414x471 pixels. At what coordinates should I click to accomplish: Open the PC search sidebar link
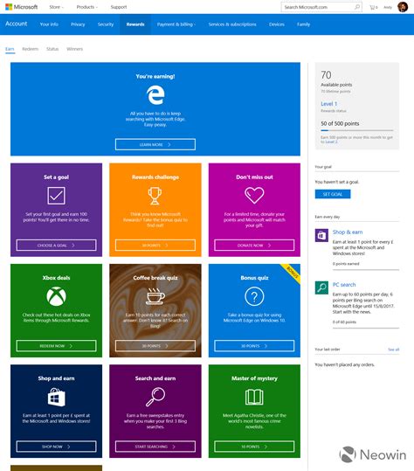pyautogui.click(x=344, y=285)
